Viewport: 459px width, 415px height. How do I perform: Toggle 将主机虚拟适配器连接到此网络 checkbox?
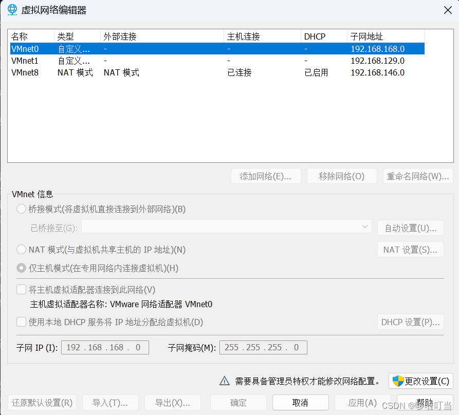[x=22, y=290]
